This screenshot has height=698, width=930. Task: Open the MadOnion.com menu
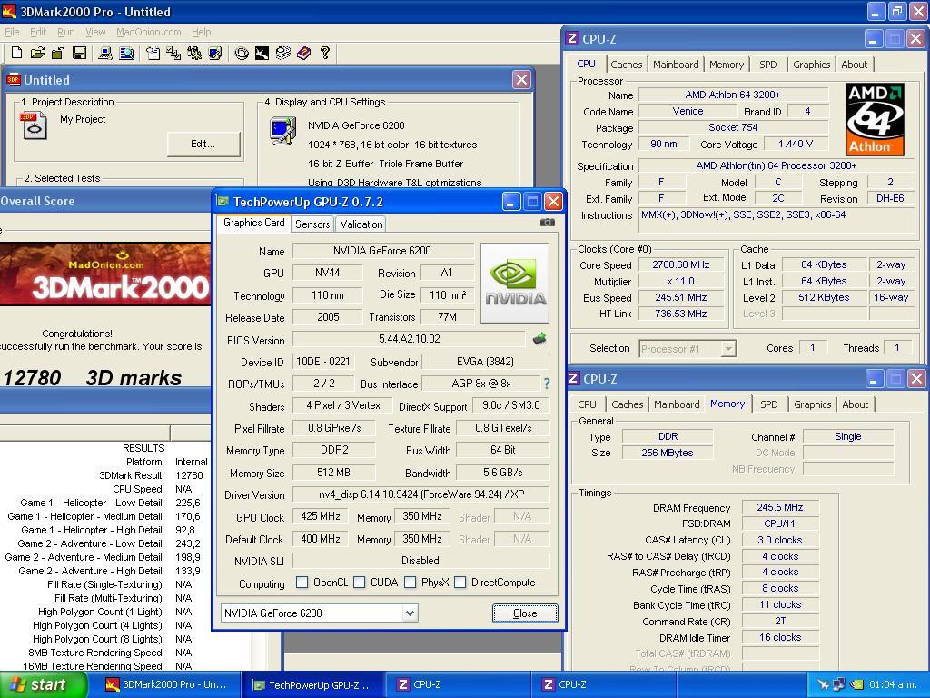coord(148,32)
